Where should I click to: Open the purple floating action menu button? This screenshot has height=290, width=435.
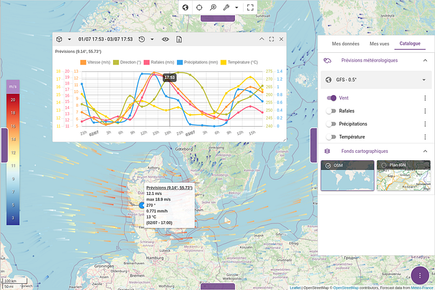(x=419, y=275)
